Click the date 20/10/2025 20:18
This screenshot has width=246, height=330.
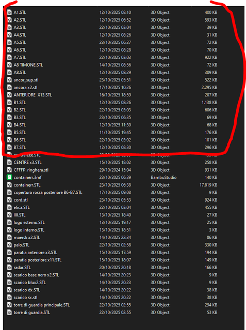click(x=115, y=268)
